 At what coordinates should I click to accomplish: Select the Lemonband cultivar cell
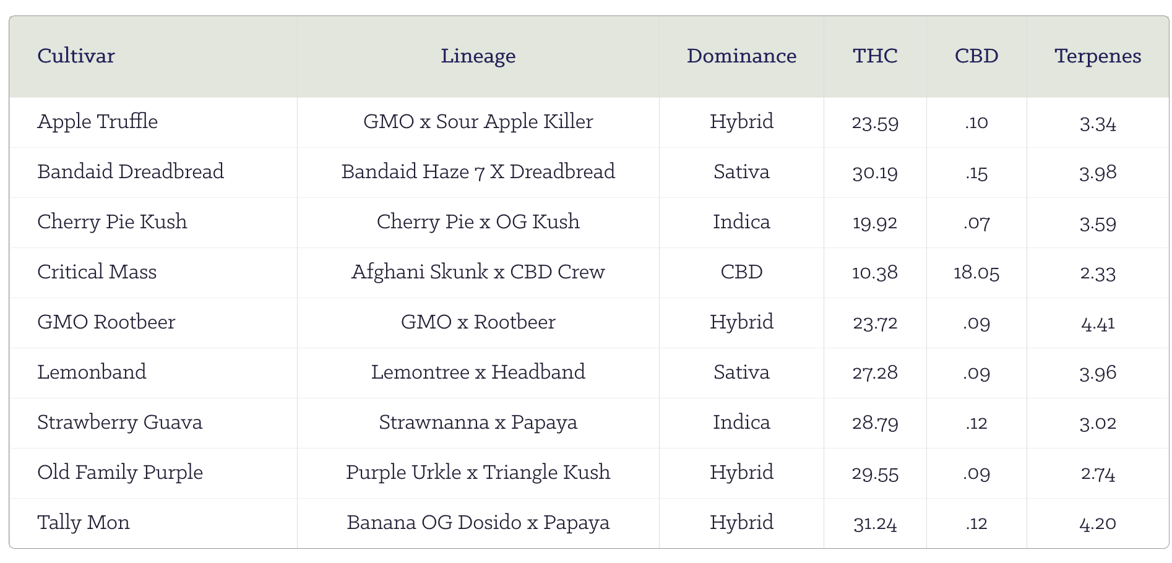[x=92, y=372]
